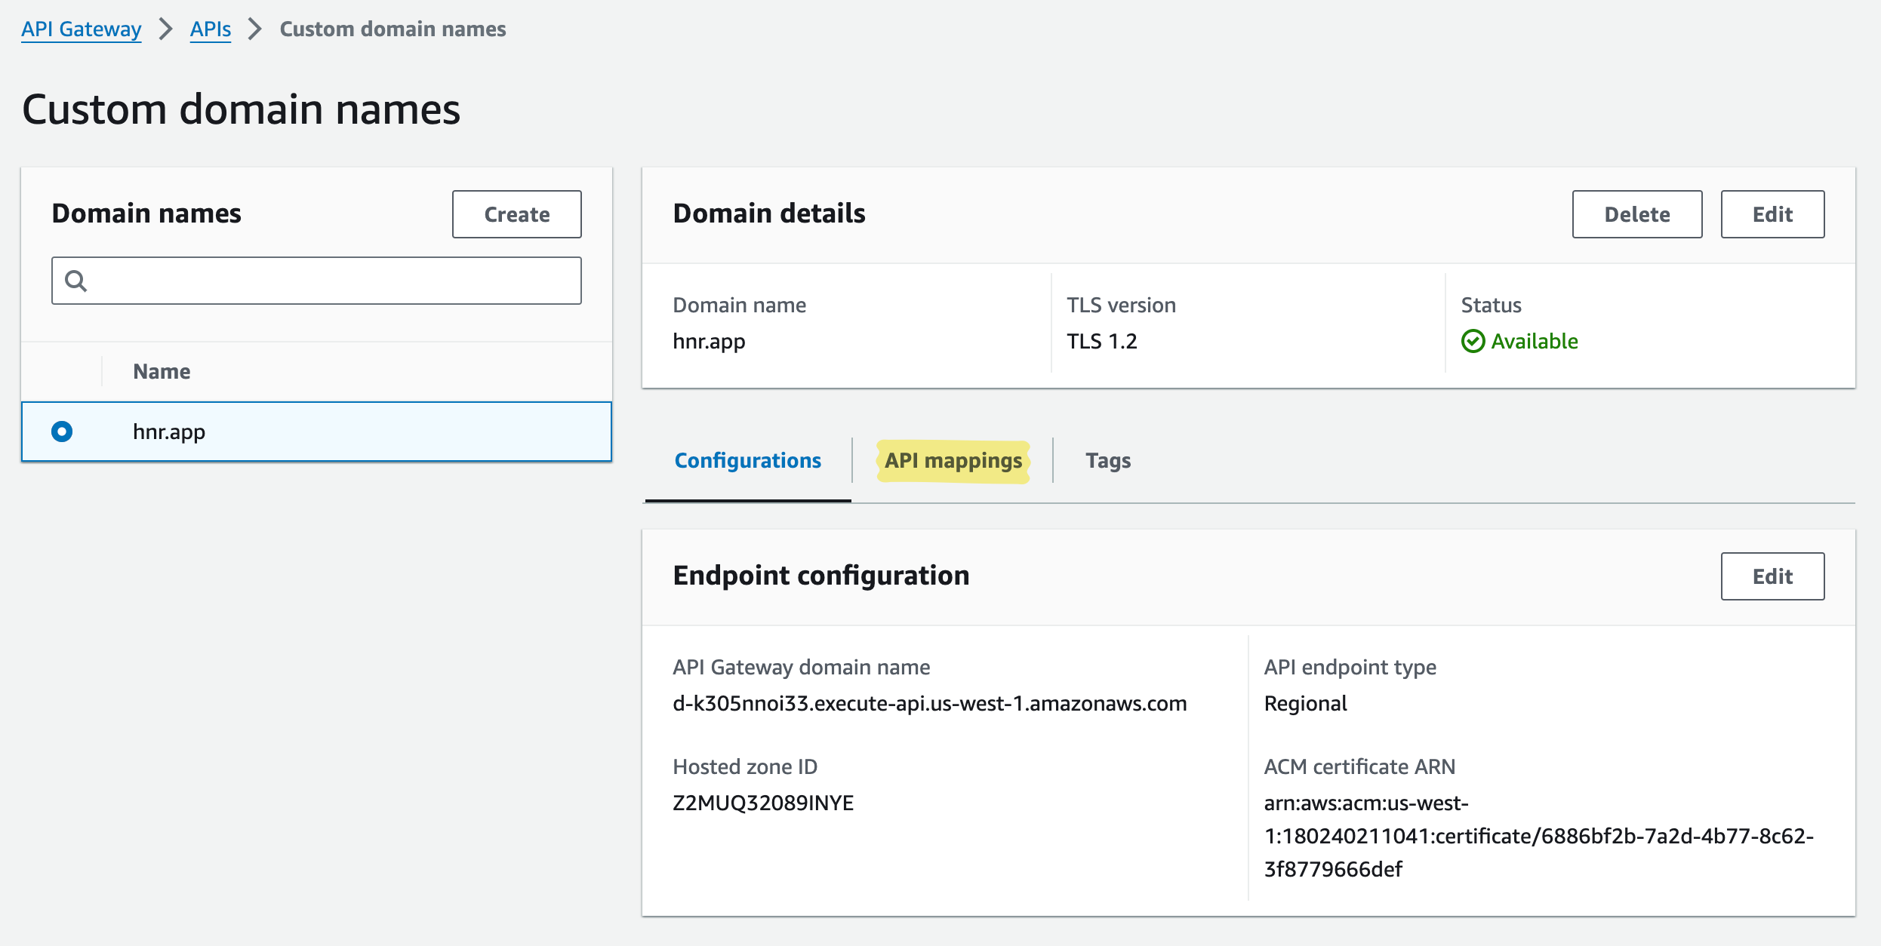Click Custom domain names breadcrumb text
This screenshot has width=1881, height=946.
(x=393, y=29)
